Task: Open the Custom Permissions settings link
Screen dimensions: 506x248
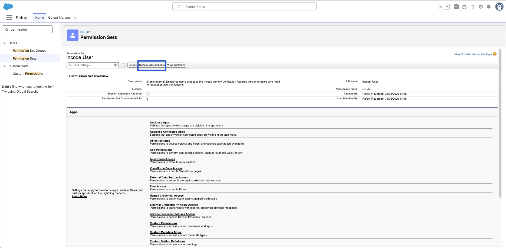Action: coord(163,223)
